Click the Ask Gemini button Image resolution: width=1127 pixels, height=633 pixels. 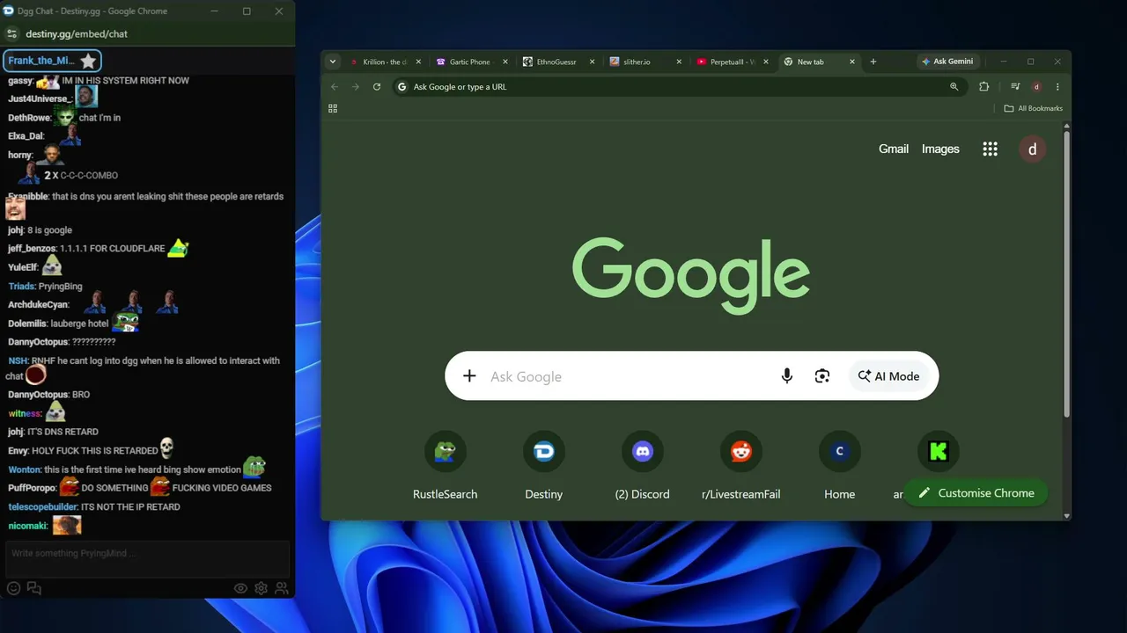tap(947, 62)
